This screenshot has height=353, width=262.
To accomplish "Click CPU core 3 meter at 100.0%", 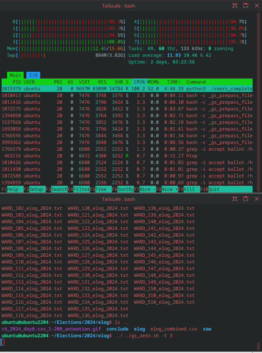I will pos(69,42).
